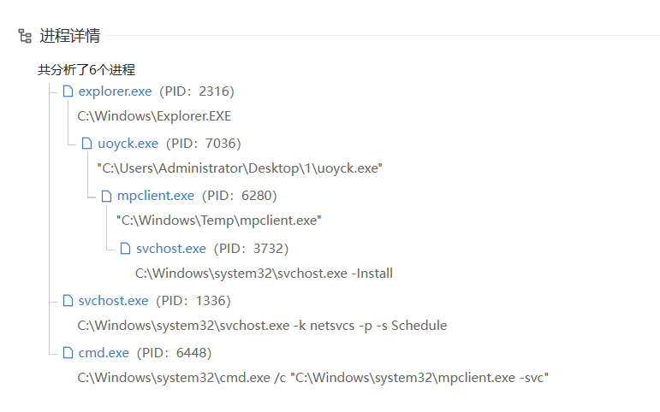The height and width of the screenshot is (412, 660).
Task: Click the file icon of svchost.exe PID 1336
Action: point(68,301)
